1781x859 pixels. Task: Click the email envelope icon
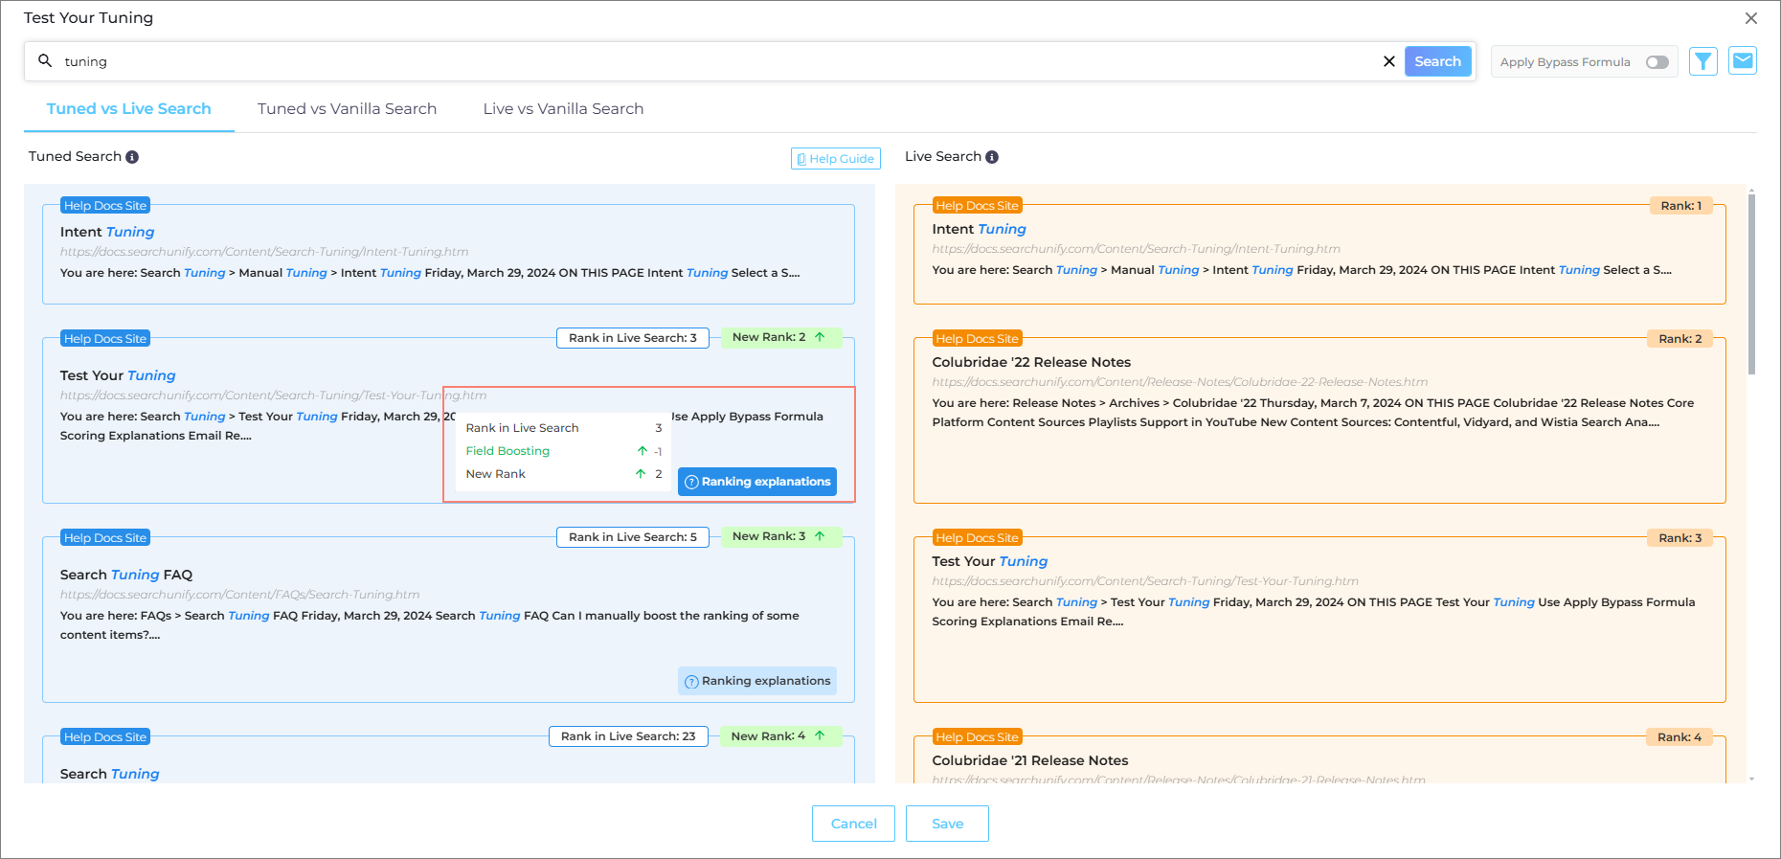(1743, 61)
